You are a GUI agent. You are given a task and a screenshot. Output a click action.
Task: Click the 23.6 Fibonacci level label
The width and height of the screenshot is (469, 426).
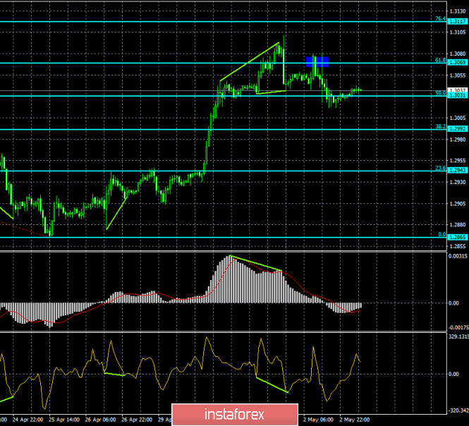click(x=439, y=168)
